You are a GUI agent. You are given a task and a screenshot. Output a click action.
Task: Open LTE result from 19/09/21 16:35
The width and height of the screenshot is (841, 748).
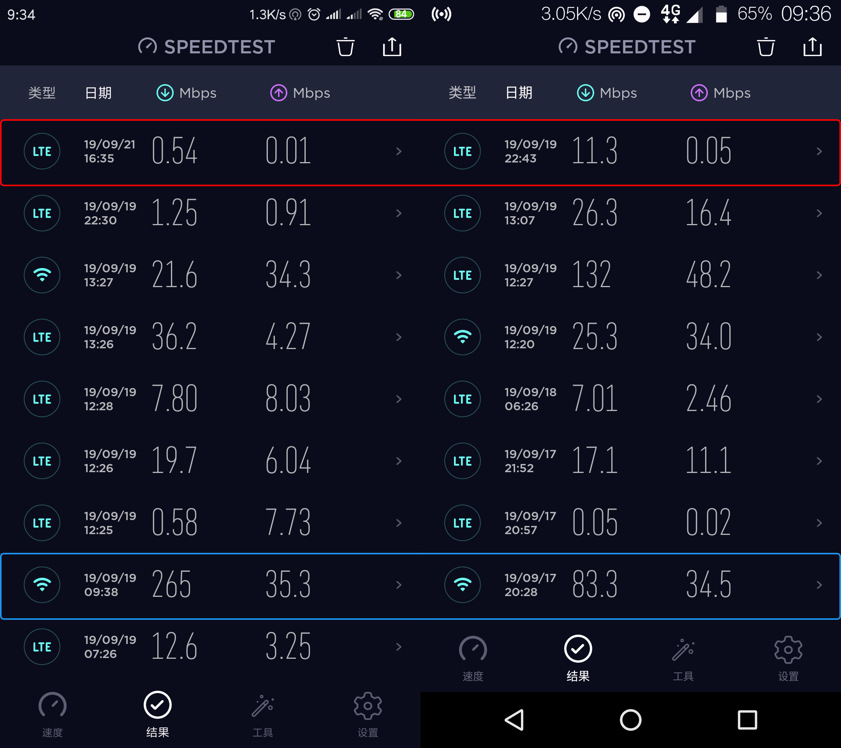click(x=210, y=152)
